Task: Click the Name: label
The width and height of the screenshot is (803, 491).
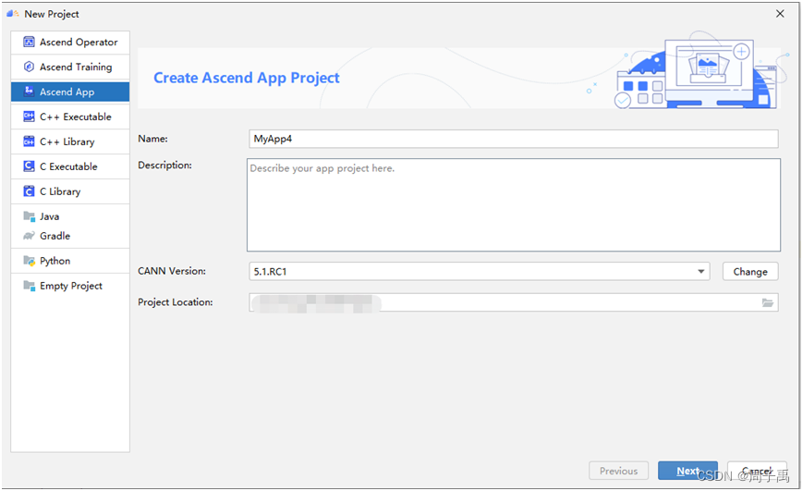Action: point(152,139)
